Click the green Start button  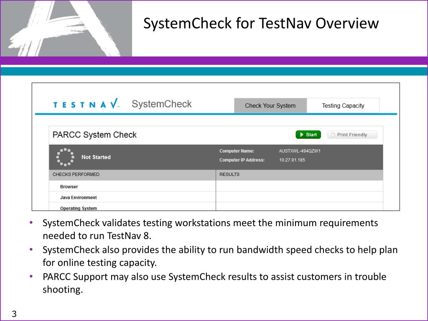pyautogui.click(x=308, y=135)
